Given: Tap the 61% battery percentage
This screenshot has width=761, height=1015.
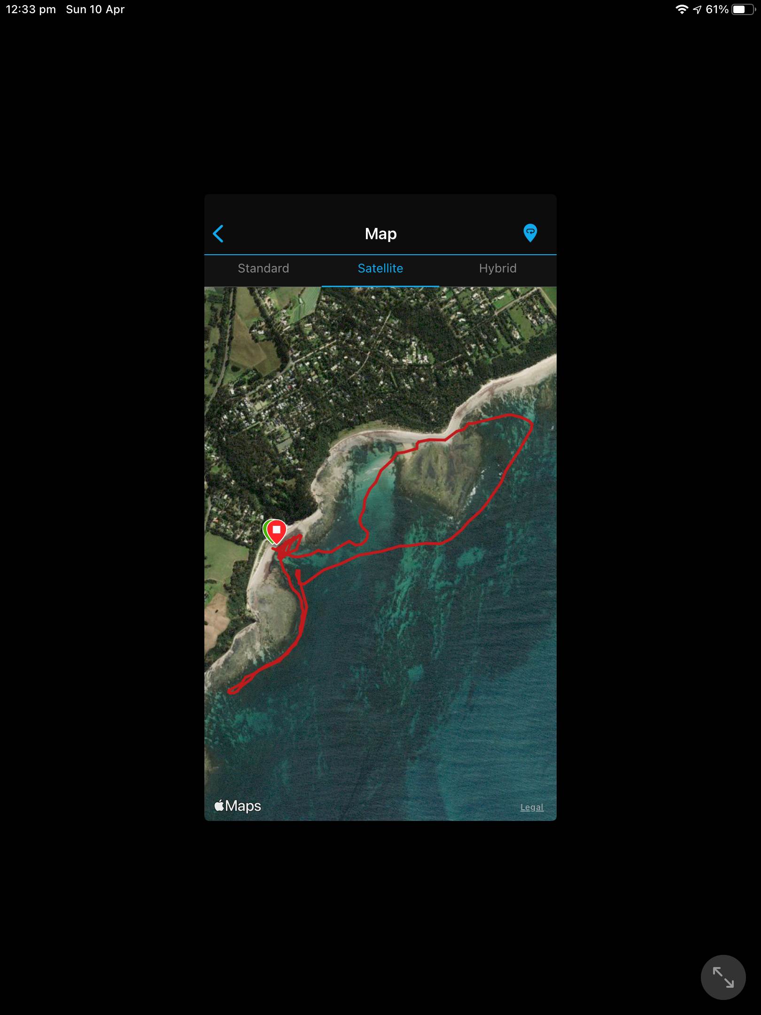Looking at the screenshot, I should pyautogui.click(x=717, y=9).
